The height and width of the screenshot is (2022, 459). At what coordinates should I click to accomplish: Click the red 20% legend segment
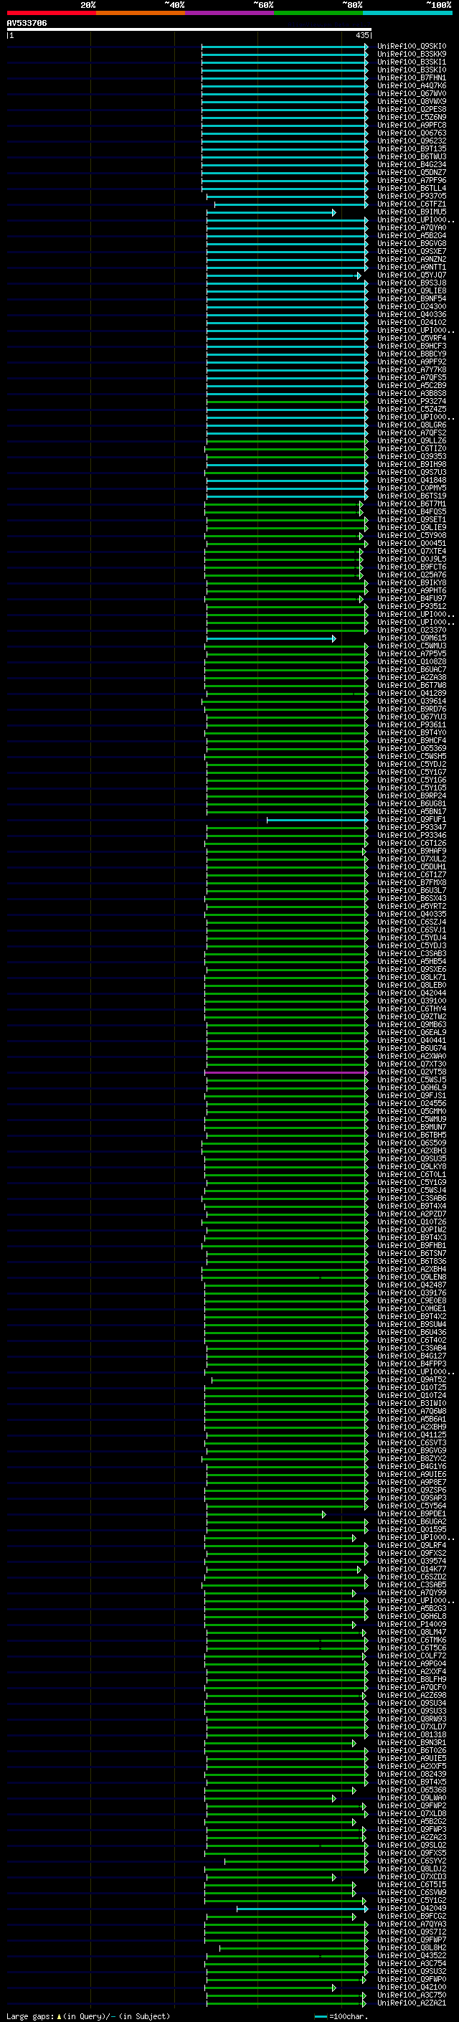51,13
